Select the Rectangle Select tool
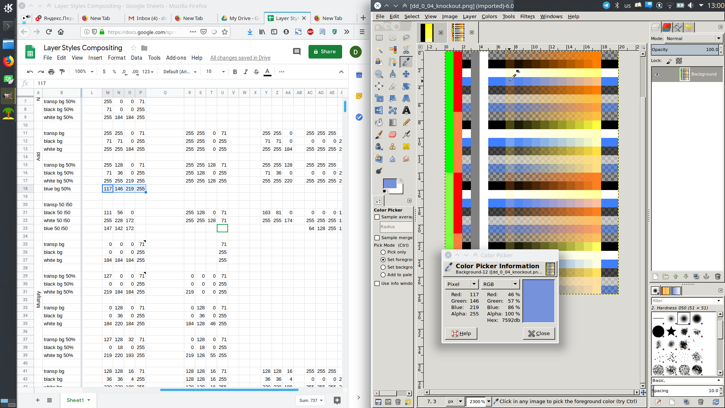Image resolution: width=725 pixels, height=408 pixels. click(379, 38)
